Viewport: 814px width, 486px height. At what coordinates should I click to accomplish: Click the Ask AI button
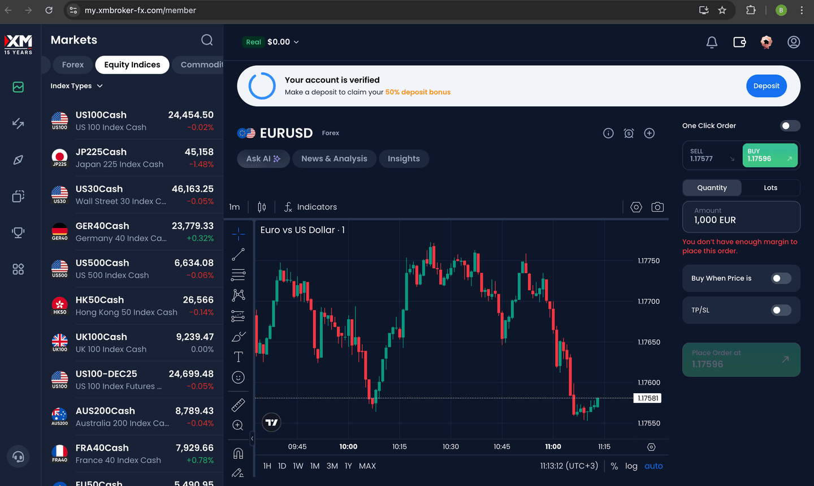point(263,159)
